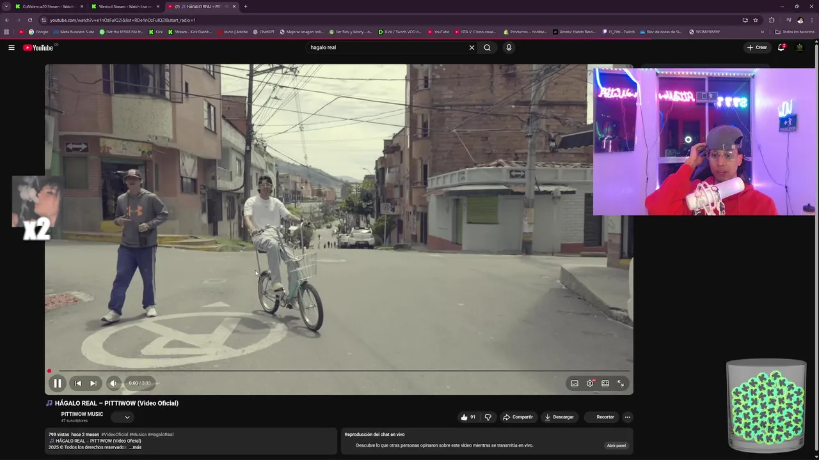Open the Google bookmark
Viewport: 819px width, 460px height.
pos(38,31)
